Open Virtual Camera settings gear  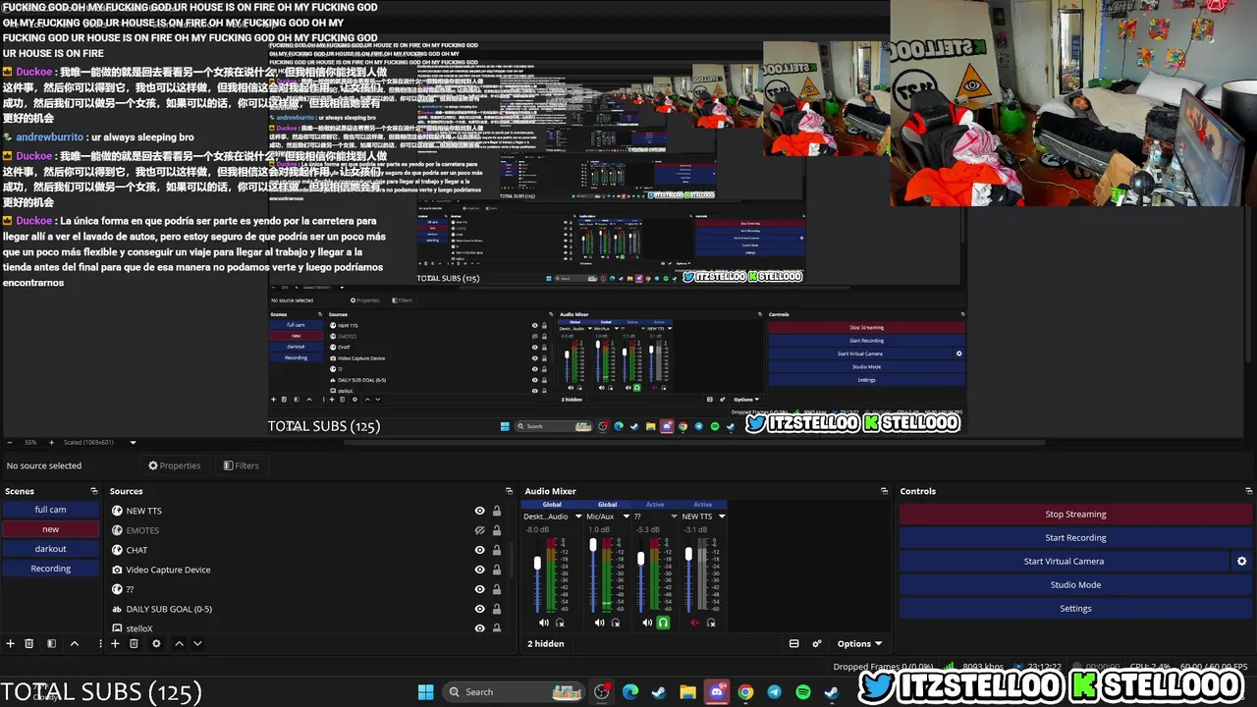click(x=1241, y=562)
